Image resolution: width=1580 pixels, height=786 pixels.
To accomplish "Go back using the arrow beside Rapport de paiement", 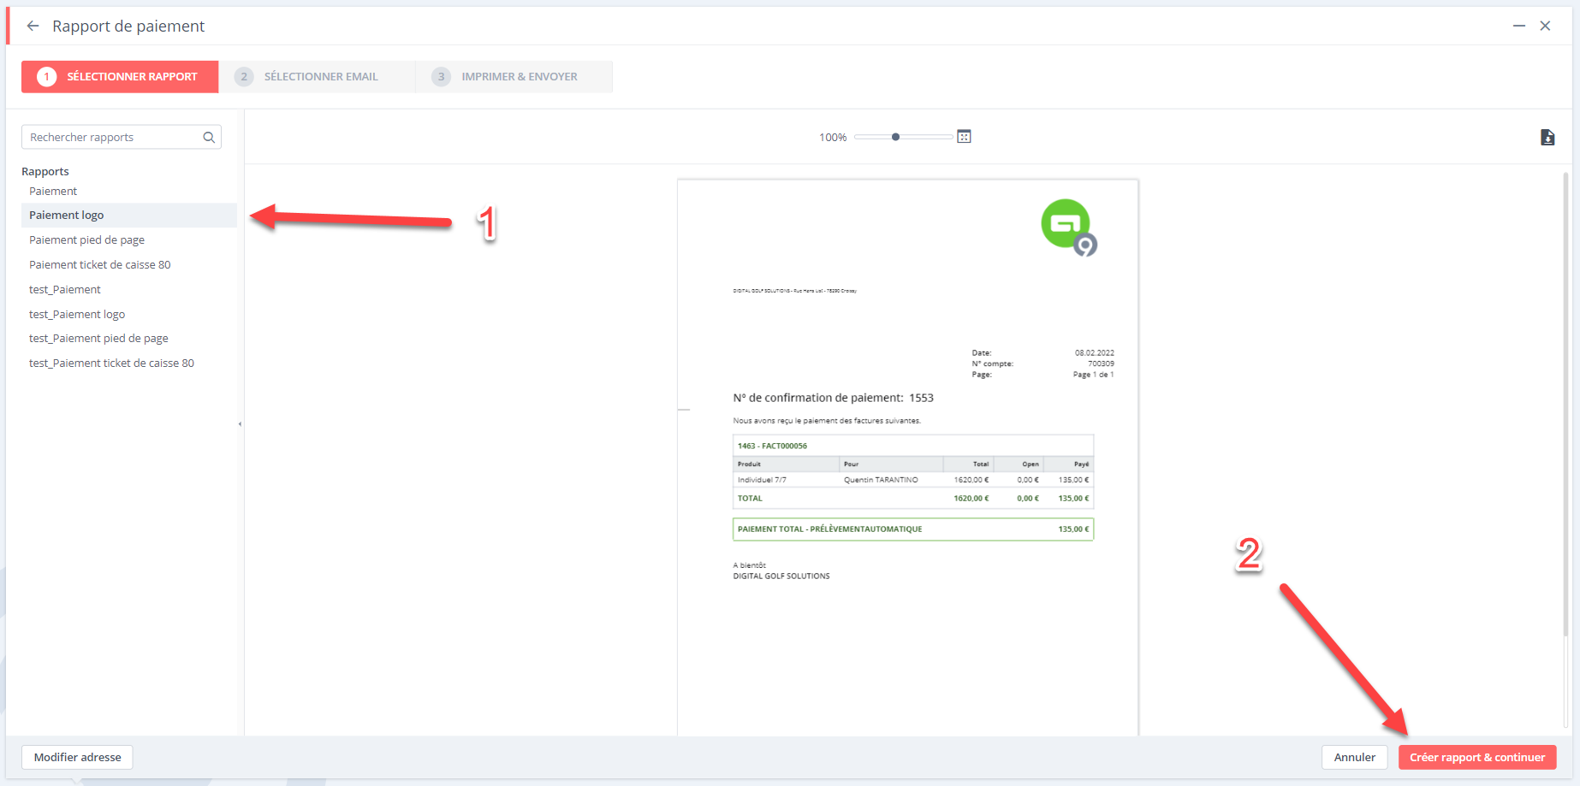I will (33, 26).
